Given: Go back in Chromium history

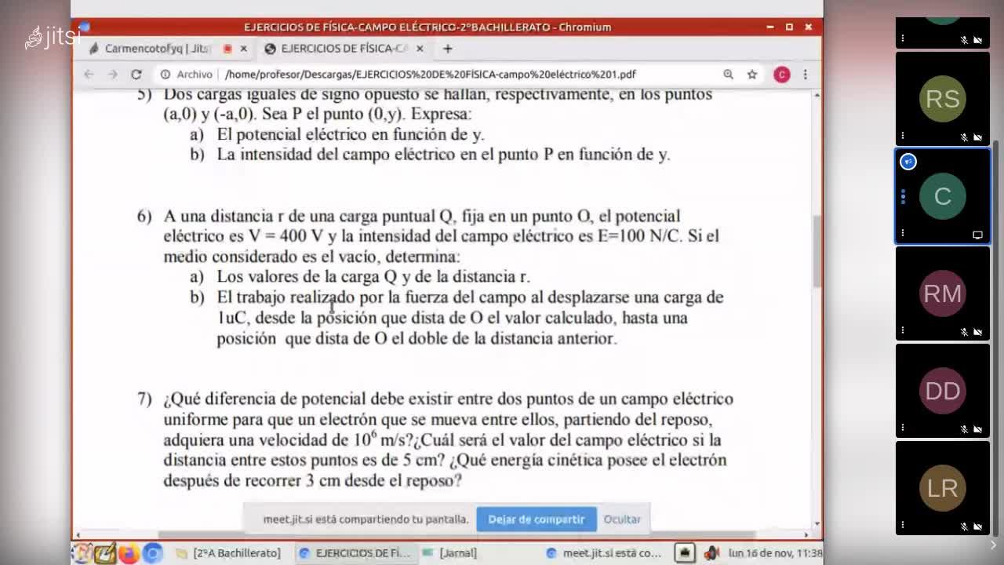Looking at the screenshot, I should tap(89, 75).
